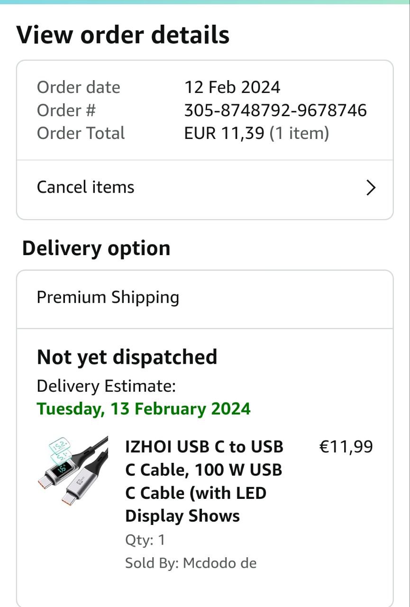Click the €11,99 item price
This screenshot has width=410, height=607.
click(346, 447)
